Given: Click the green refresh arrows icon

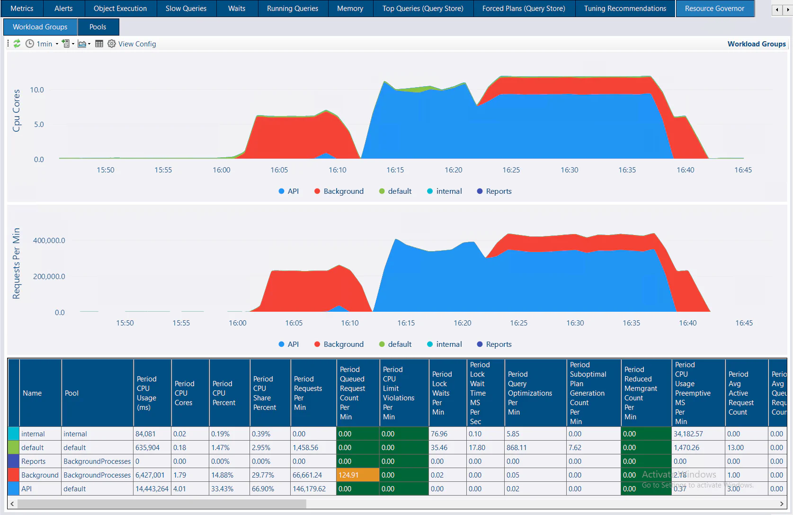Looking at the screenshot, I should 17,44.
